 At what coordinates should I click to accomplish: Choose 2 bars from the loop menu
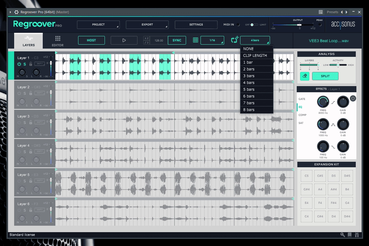[x=257, y=69]
